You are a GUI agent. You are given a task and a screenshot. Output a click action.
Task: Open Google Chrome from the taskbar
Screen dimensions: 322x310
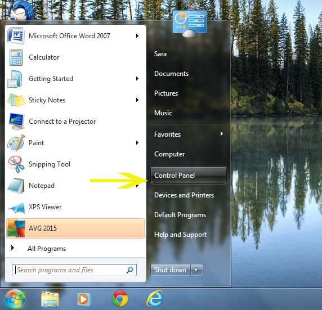120,299
